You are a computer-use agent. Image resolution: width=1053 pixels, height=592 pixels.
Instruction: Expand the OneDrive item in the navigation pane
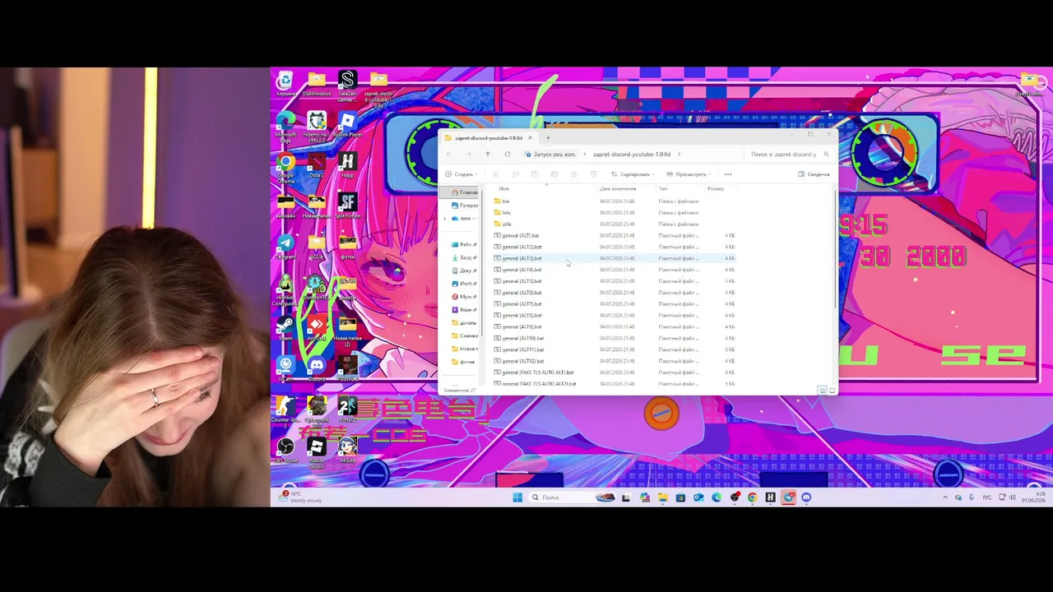click(445, 219)
